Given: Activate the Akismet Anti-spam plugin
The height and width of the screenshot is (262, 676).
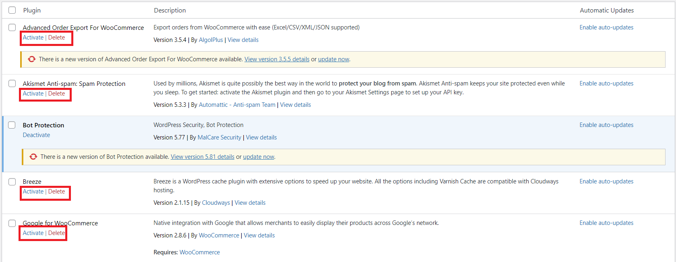Looking at the screenshot, I should point(33,94).
